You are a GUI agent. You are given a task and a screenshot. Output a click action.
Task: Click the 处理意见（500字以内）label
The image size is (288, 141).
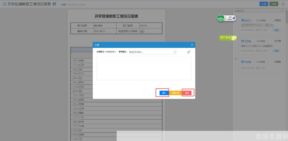[x=106, y=52]
